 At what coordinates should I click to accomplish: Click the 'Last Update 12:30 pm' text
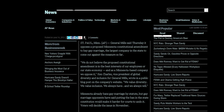[x=198, y=28]
